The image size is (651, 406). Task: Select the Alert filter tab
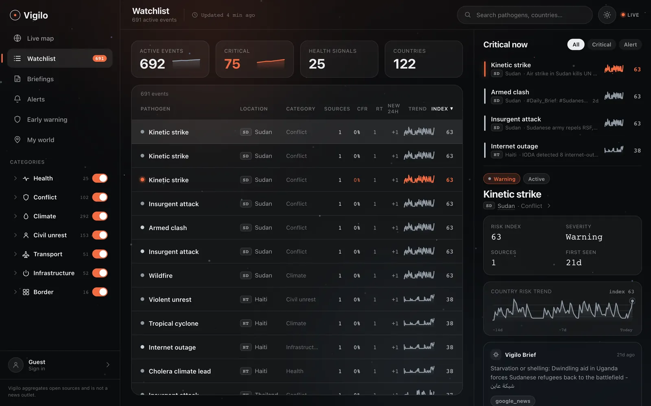[630, 45]
